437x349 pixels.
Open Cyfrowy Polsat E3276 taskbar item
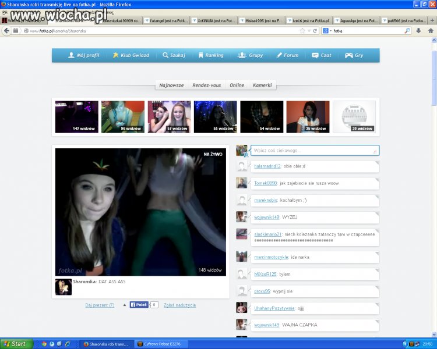click(x=161, y=344)
